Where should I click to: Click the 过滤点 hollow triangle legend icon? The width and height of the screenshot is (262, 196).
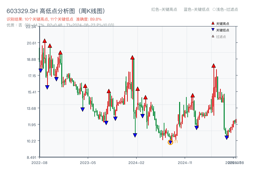coord(213,36)
